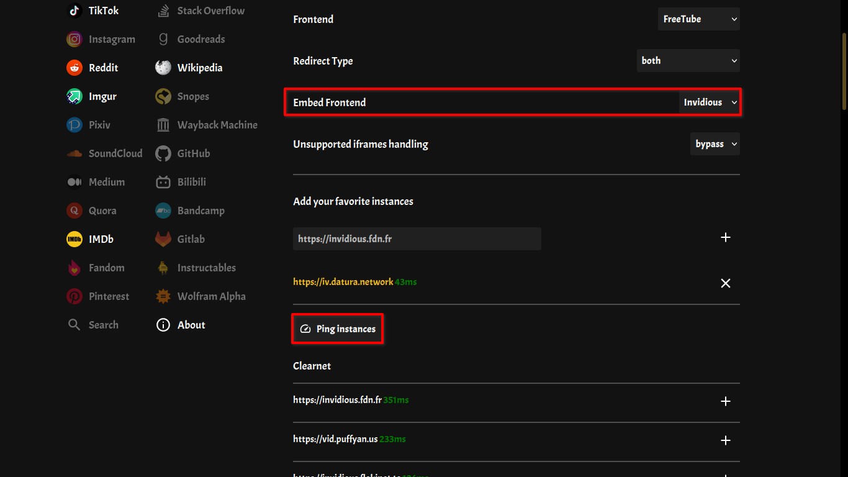Open the Fandom logo icon
This screenshot has width=848, height=477.
pos(74,268)
